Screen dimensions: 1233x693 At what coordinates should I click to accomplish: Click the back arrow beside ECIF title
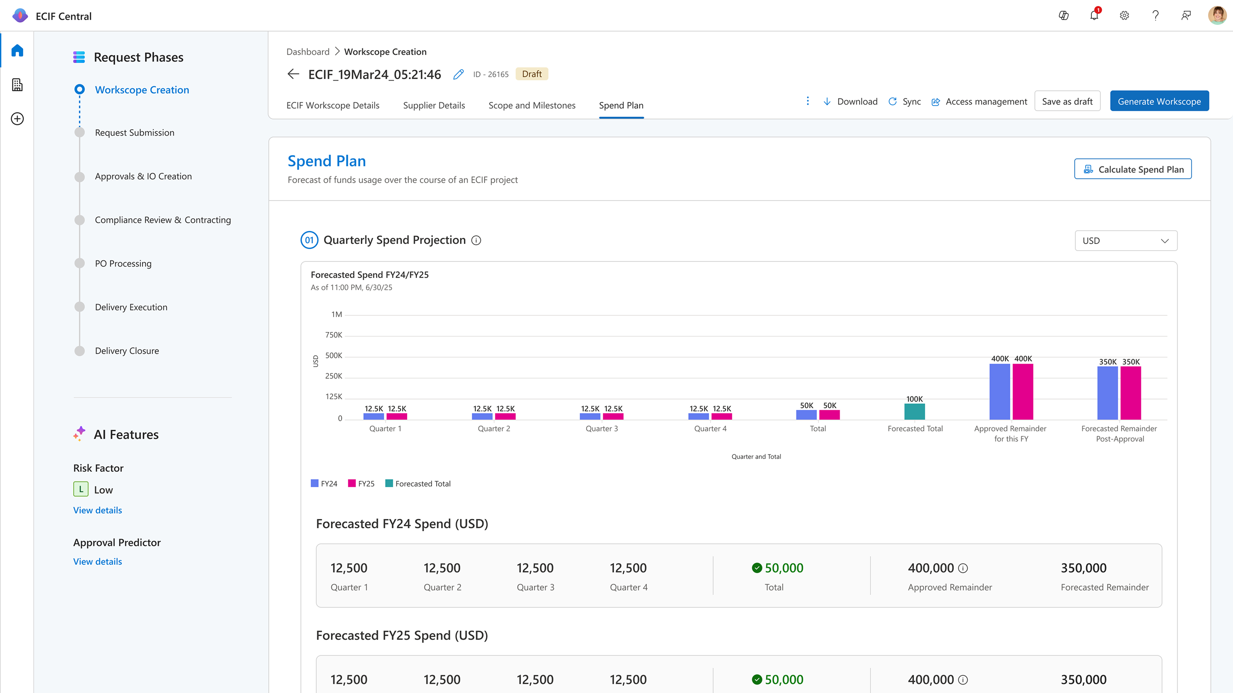tap(293, 74)
